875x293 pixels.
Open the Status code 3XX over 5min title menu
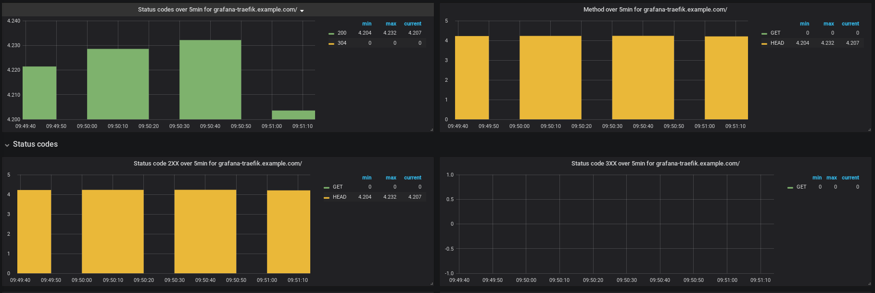click(x=656, y=164)
